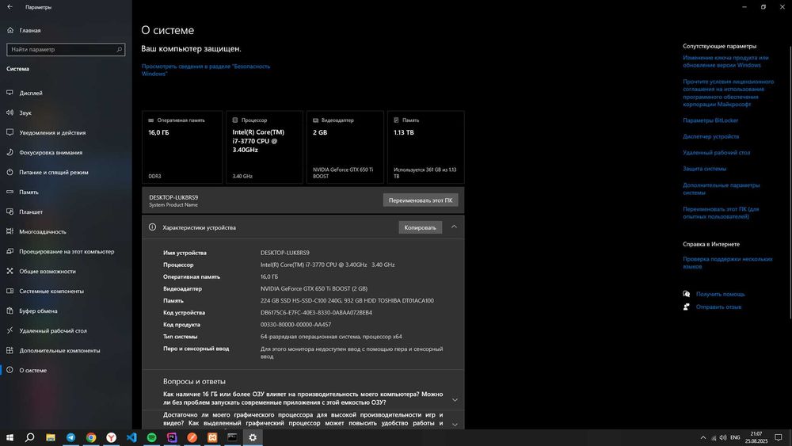Click Переименовать этот ПК button

click(x=421, y=200)
